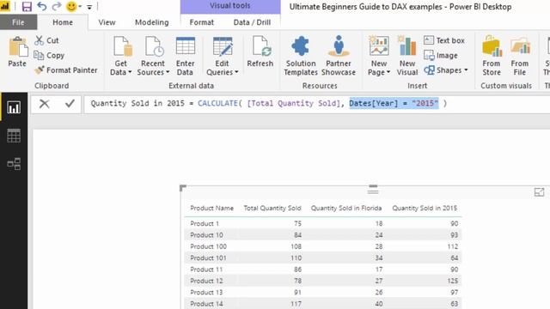
Task: Open the File menu
Action: click(x=18, y=22)
